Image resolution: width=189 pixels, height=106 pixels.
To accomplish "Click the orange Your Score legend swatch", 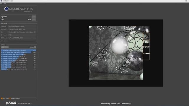I will tap(2, 98).
